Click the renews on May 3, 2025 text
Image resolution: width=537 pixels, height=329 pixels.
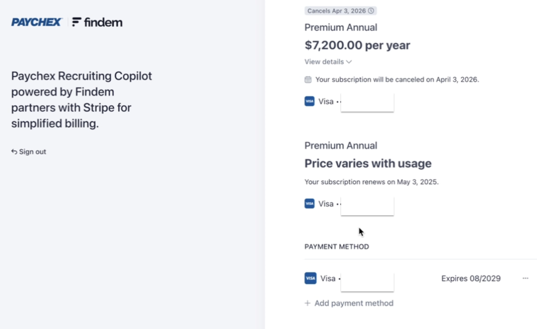[x=371, y=182]
